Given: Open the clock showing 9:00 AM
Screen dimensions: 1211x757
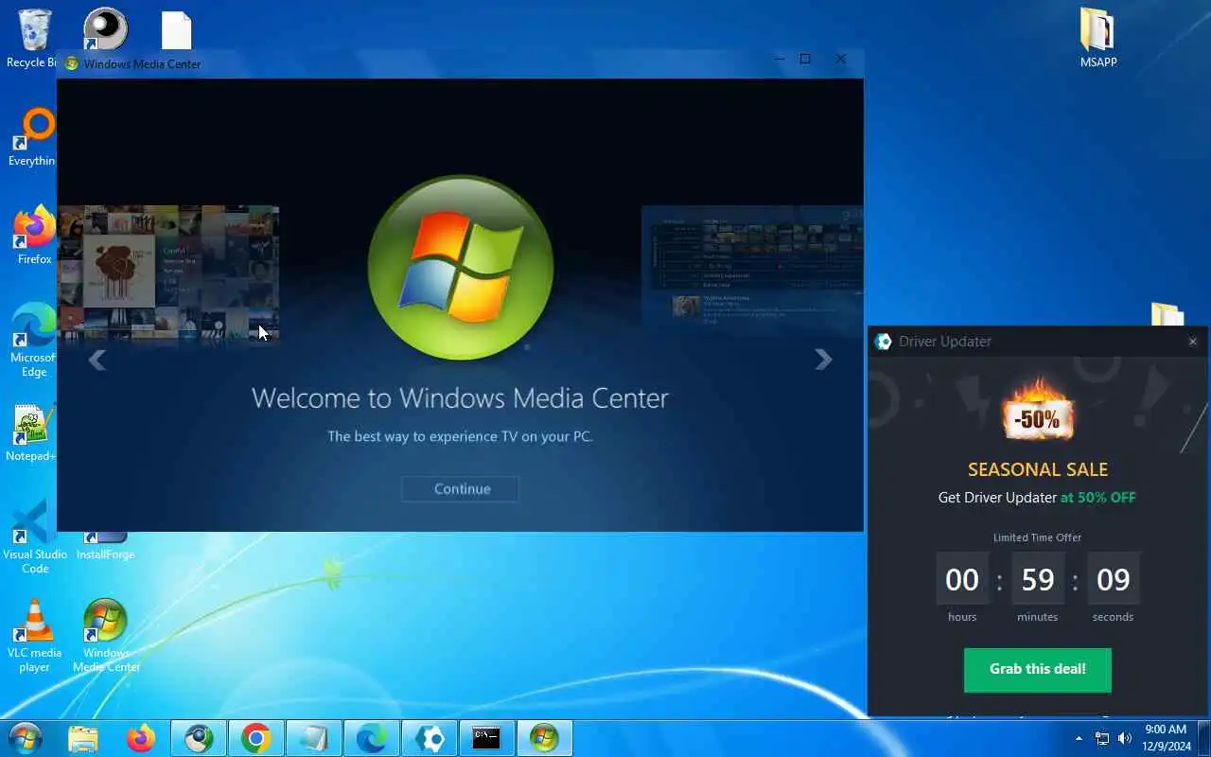Looking at the screenshot, I should click(1166, 738).
